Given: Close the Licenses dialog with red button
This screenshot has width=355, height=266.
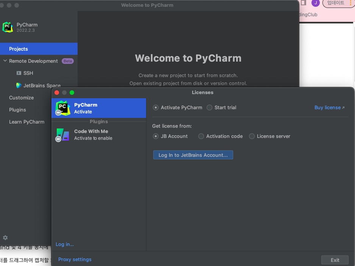Looking at the screenshot, I should [57, 93].
